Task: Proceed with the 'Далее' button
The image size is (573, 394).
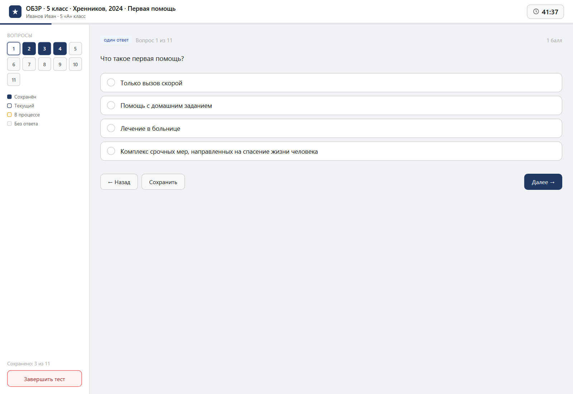Action: 543,182
